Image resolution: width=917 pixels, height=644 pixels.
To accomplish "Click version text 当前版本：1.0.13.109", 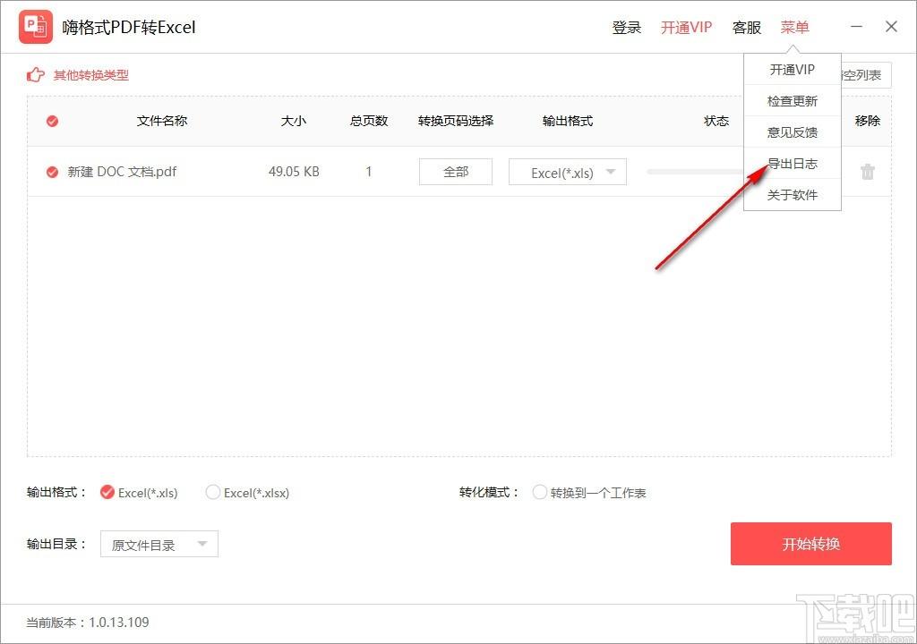I will point(88,623).
